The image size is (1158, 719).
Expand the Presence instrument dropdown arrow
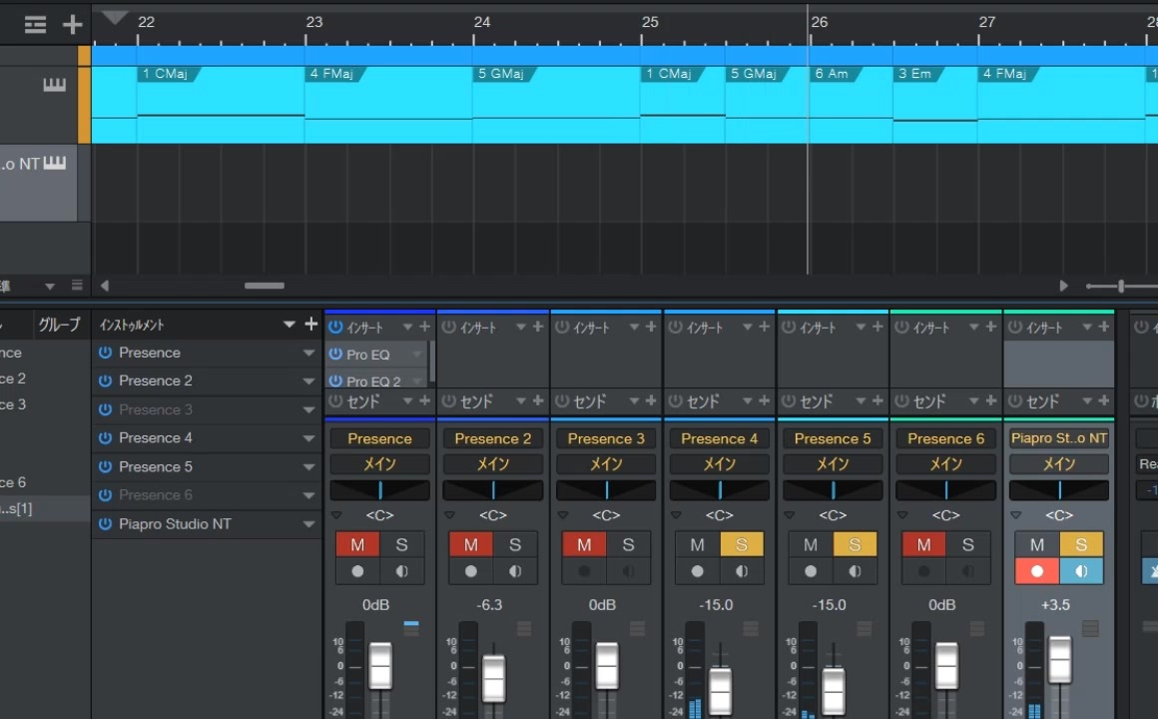[x=308, y=353]
